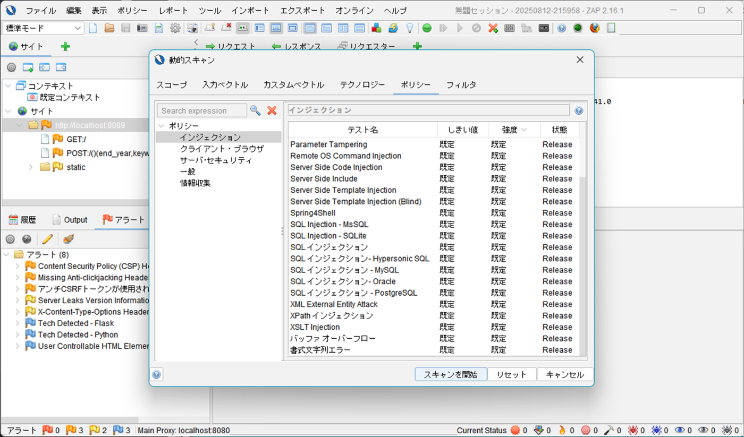Open the カスタムベクトル tab
This screenshot has width=744, height=437.
(294, 85)
